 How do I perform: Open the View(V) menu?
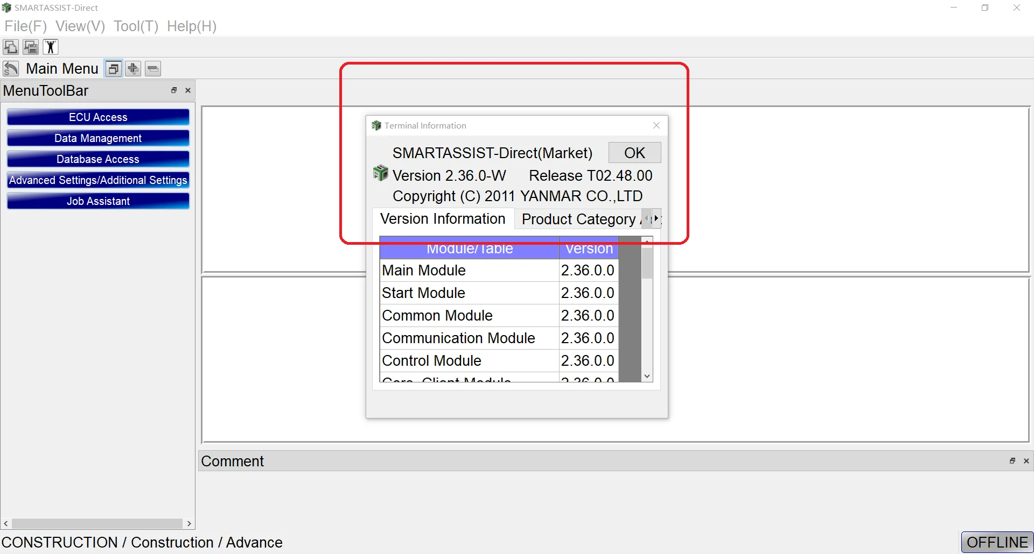tap(80, 26)
